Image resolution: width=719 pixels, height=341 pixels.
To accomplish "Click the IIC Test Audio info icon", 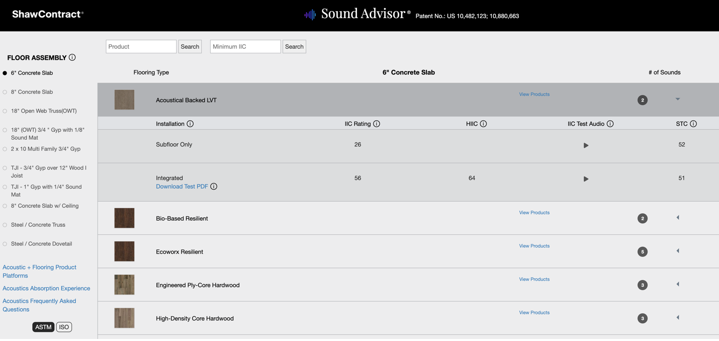I will pos(610,124).
